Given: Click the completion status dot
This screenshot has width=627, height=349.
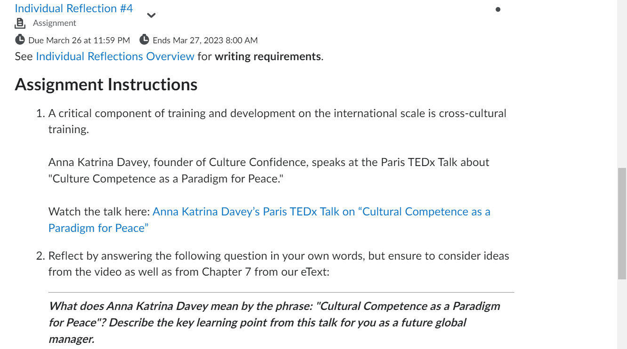Looking at the screenshot, I should [x=498, y=9].
